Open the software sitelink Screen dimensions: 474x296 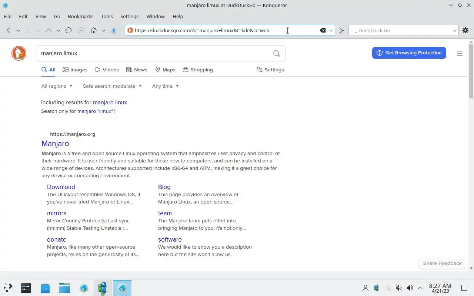(x=170, y=239)
